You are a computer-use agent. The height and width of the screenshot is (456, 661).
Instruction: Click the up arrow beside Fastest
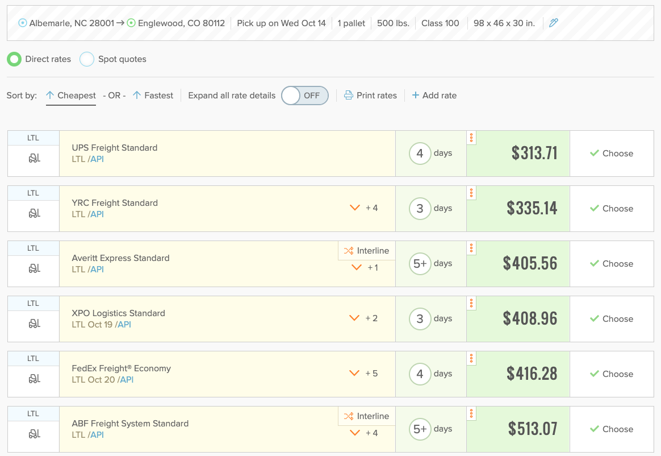137,96
